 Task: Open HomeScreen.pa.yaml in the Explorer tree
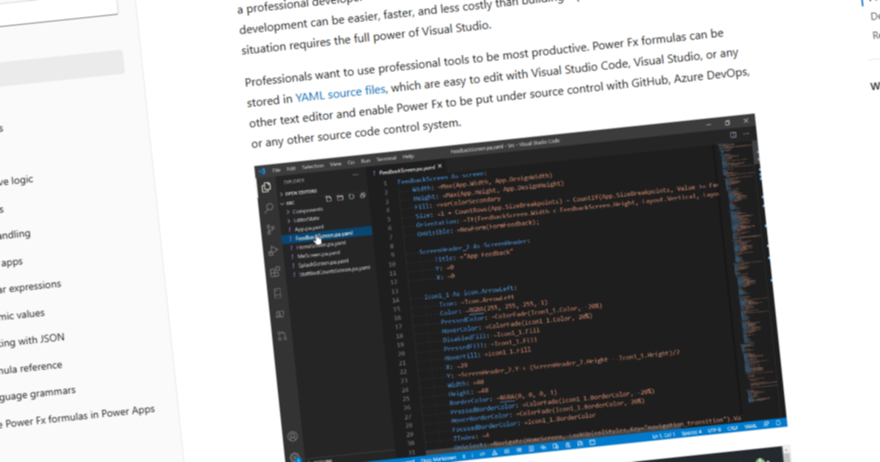pos(323,246)
